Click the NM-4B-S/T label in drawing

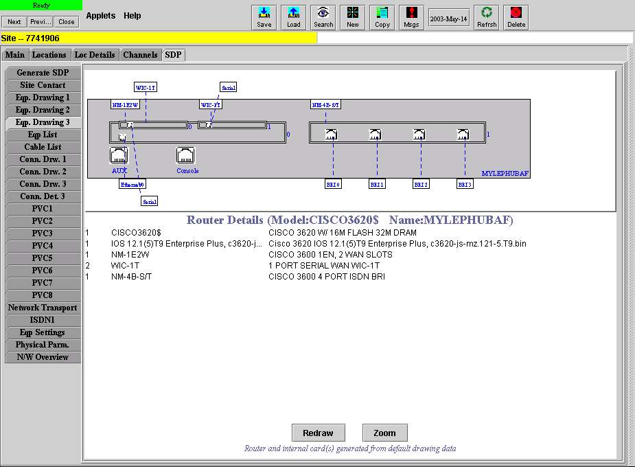tap(325, 105)
